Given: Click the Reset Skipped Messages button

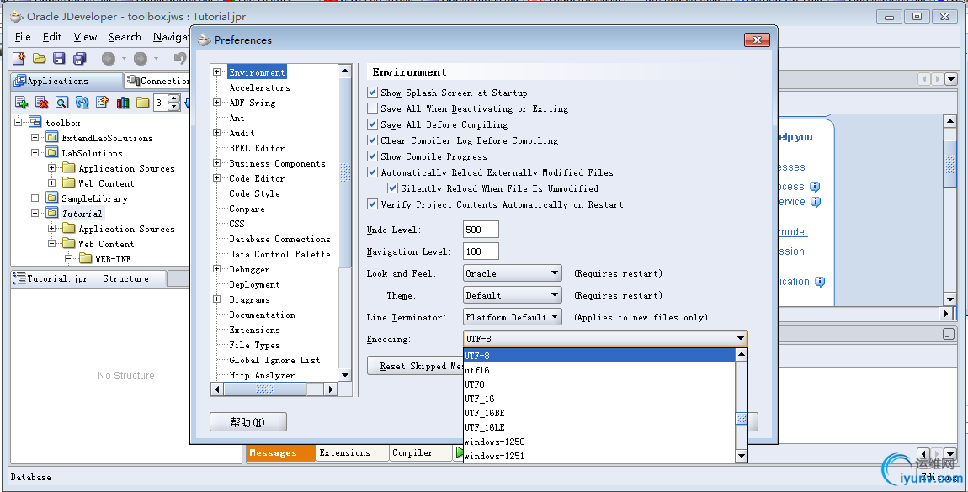Looking at the screenshot, I should tap(416, 366).
